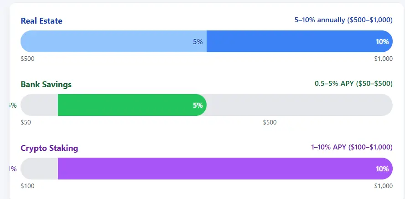Click the '1–10% APY ($100–$1,000)' label
Viewport: 405px width, 199px height.
[352, 147]
